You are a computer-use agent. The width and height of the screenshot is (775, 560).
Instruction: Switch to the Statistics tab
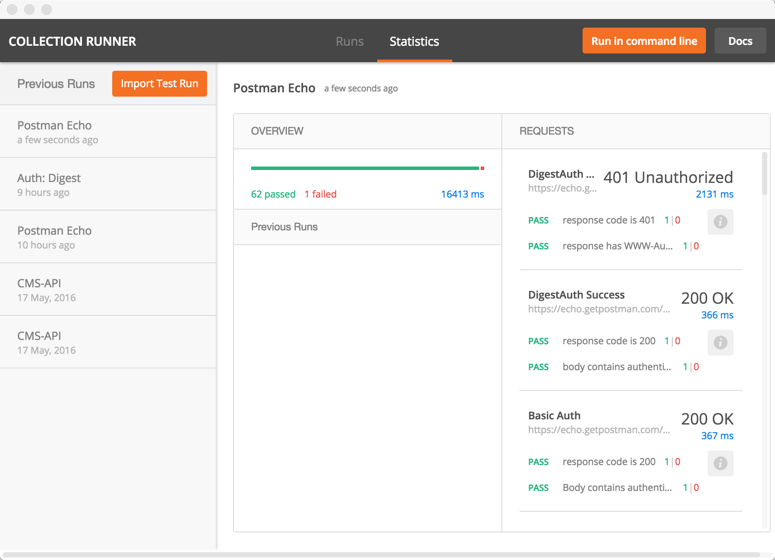click(414, 41)
